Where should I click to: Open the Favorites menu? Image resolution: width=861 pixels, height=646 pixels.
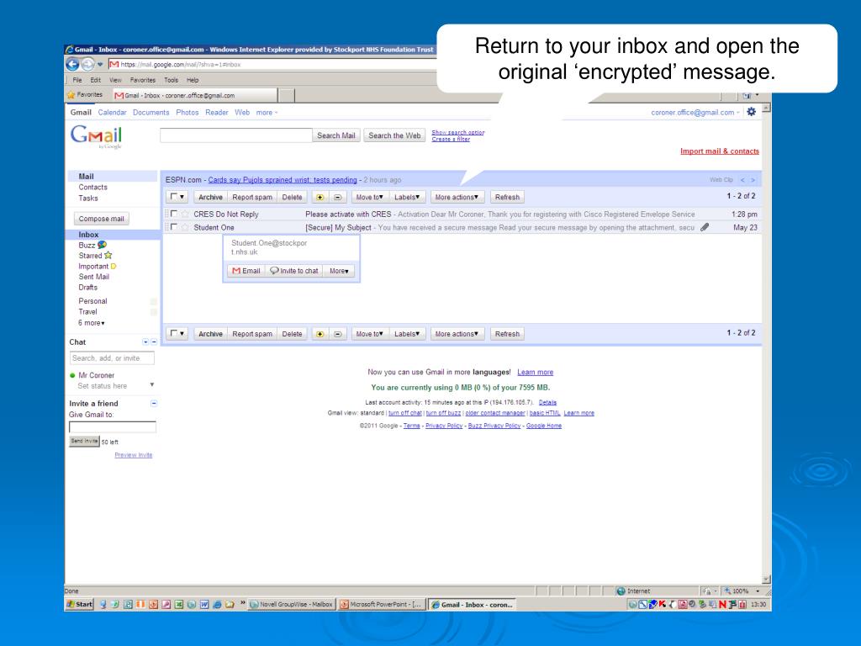pyautogui.click(x=143, y=80)
